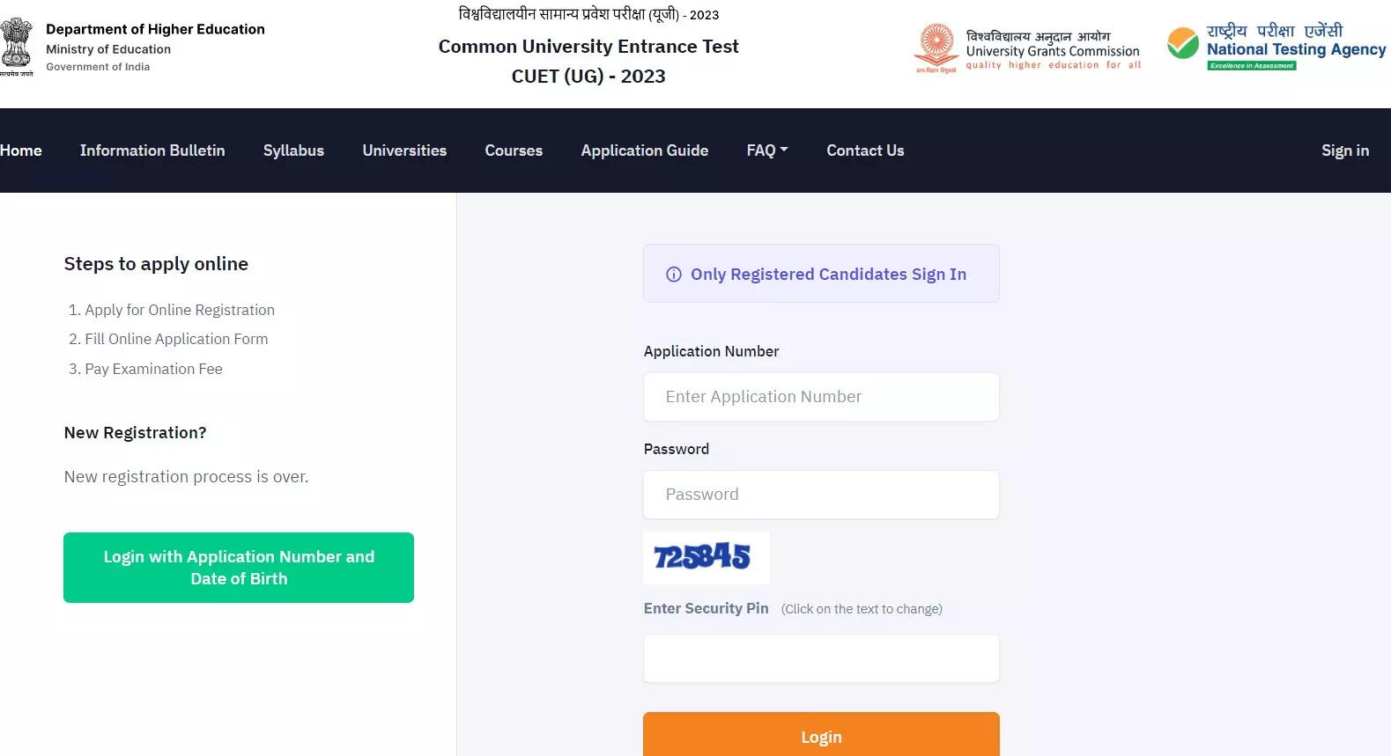Click the Security Pin text box
The width and height of the screenshot is (1391, 756).
821,658
